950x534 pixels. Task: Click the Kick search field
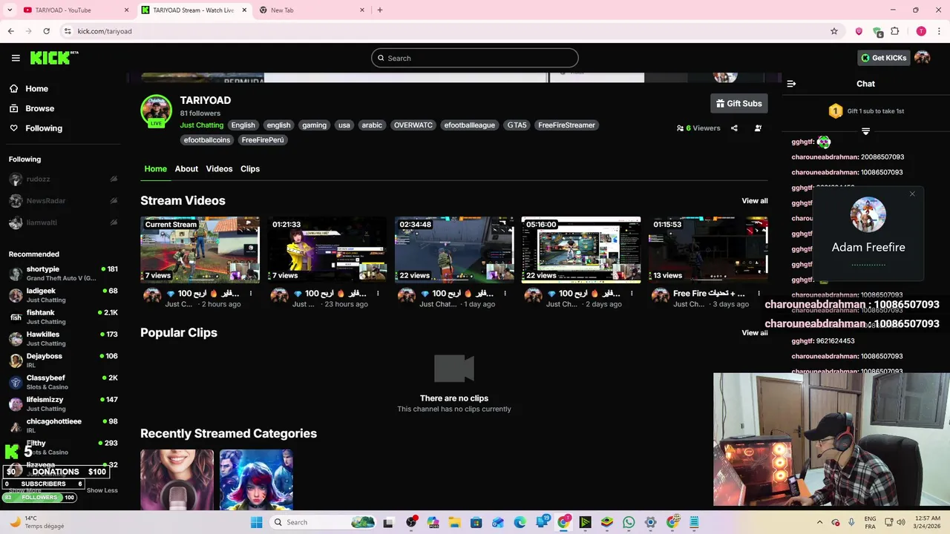click(475, 58)
